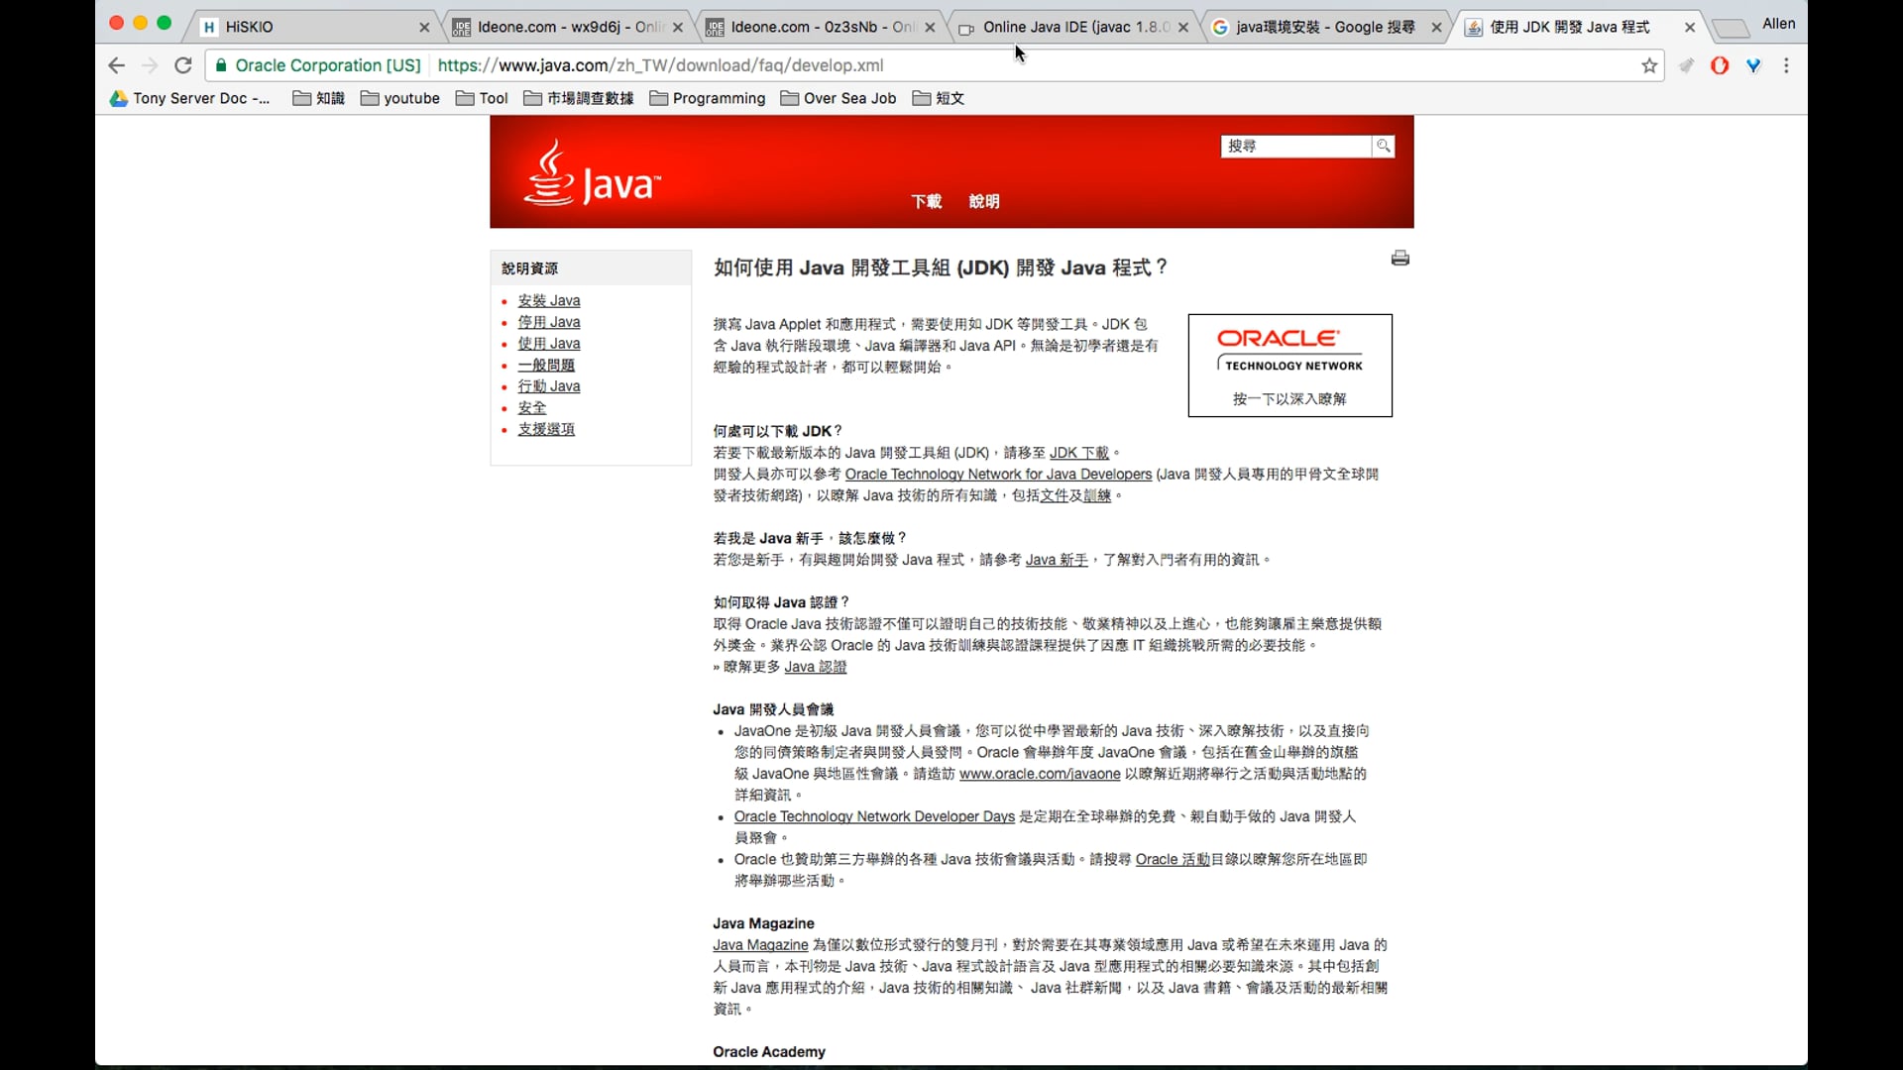This screenshot has height=1070, width=1903.
Task: Go back using the back arrow
Action: tap(116, 65)
